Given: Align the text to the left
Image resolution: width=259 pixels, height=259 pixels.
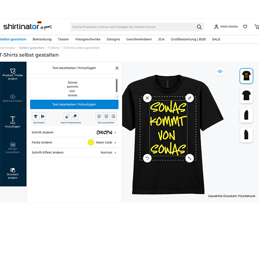Looking at the screenshot, I should 99,117.
